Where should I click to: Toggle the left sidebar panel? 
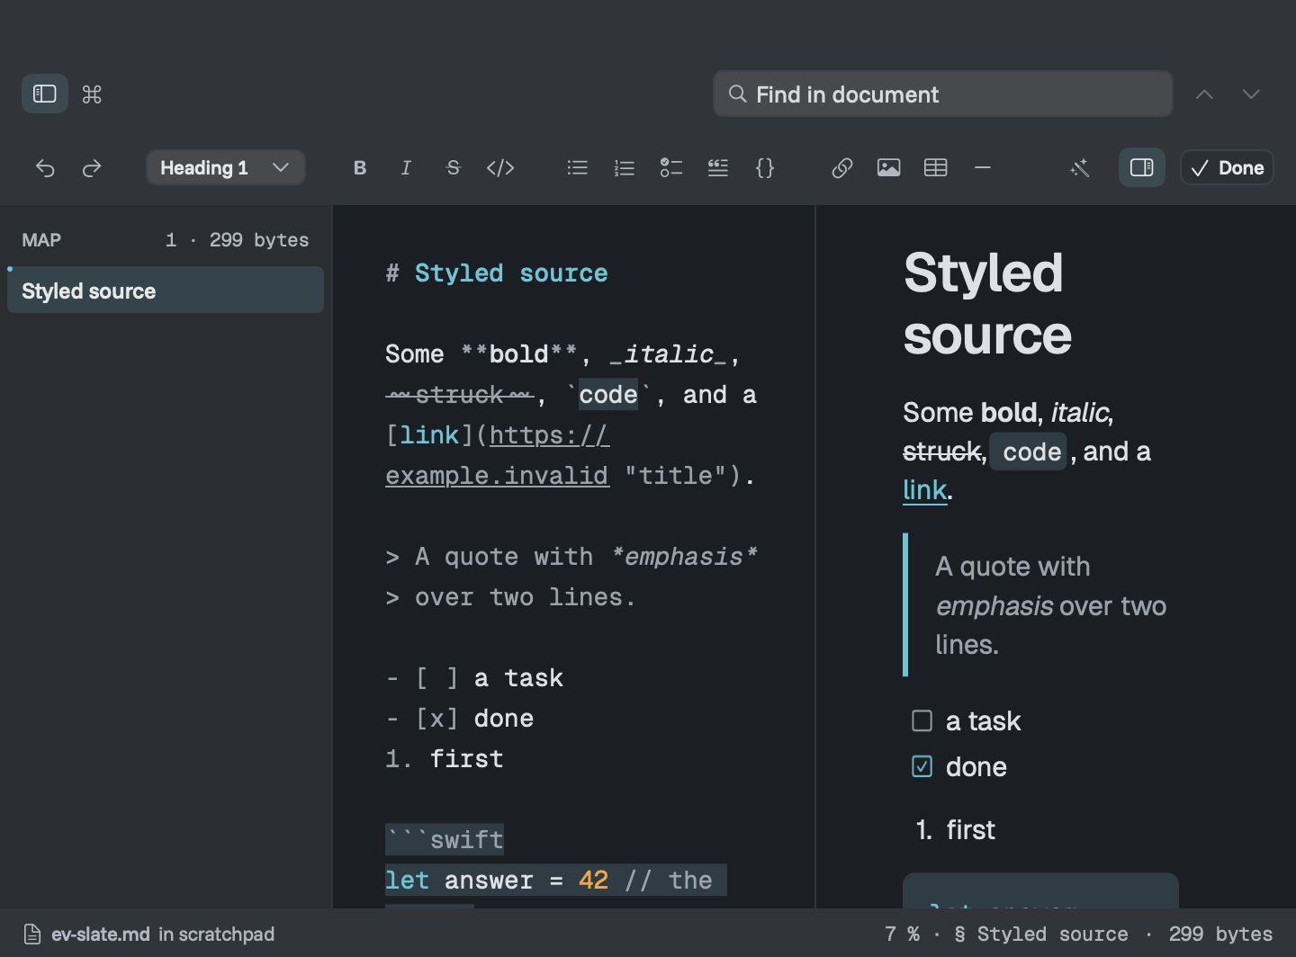point(45,94)
